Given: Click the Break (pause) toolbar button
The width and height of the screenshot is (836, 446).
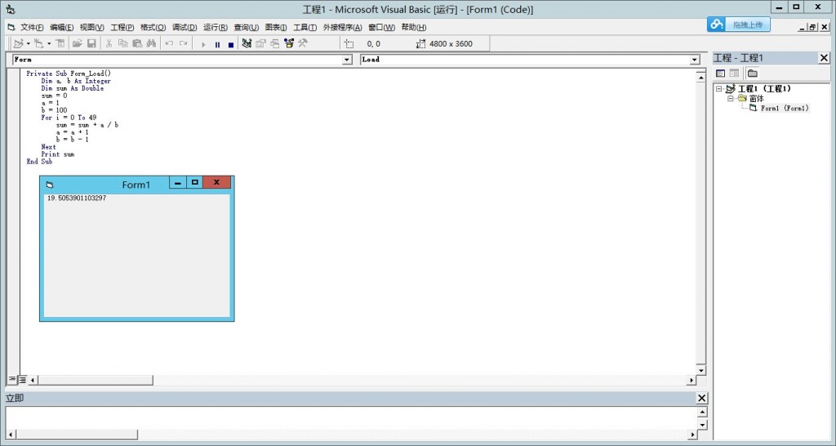Looking at the screenshot, I should pyautogui.click(x=217, y=44).
